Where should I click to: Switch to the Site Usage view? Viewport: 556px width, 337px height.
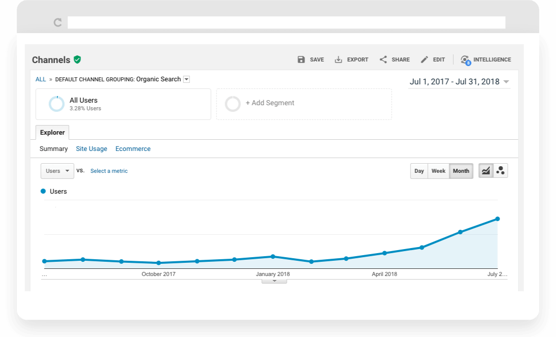(92, 148)
